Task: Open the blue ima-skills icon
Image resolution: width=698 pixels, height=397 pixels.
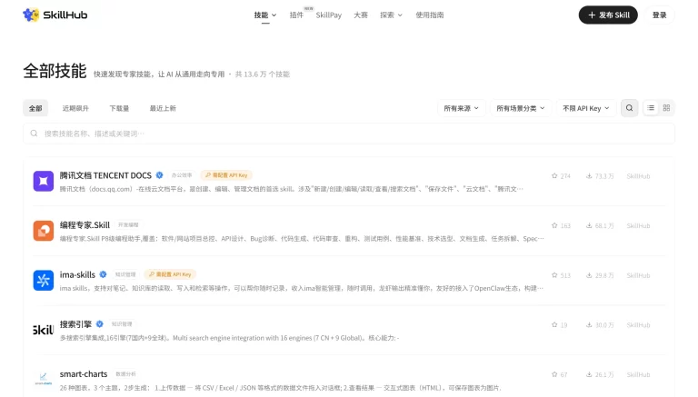Action: 44,281
